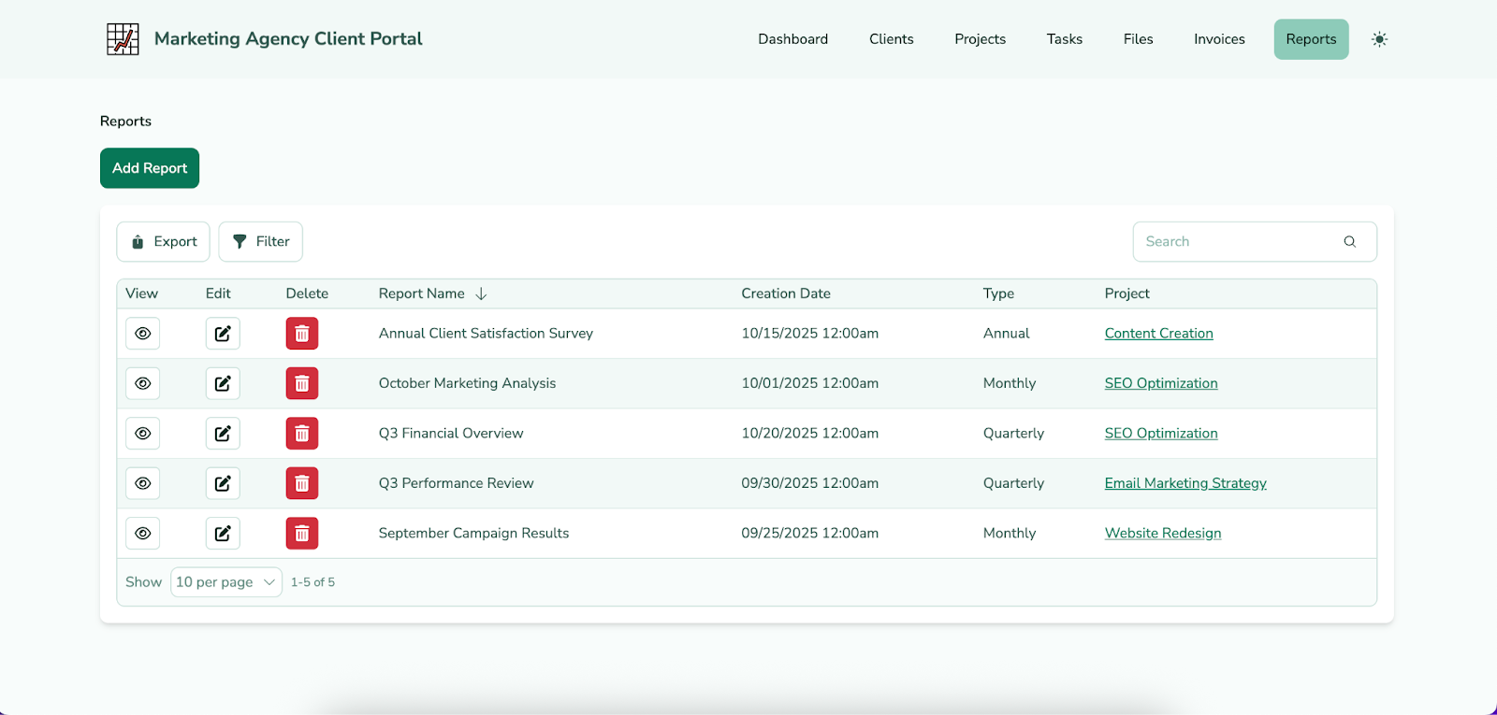Screen dimensions: 1497x715
Task: Open the Clients page
Action: pyautogui.click(x=891, y=39)
